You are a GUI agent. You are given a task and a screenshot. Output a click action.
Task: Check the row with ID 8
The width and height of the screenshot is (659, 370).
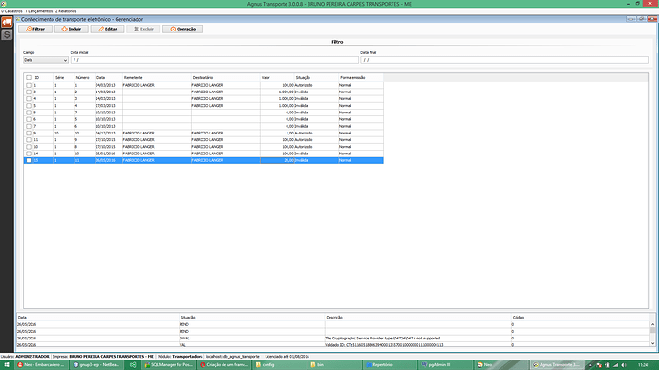[x=29, y=113]
